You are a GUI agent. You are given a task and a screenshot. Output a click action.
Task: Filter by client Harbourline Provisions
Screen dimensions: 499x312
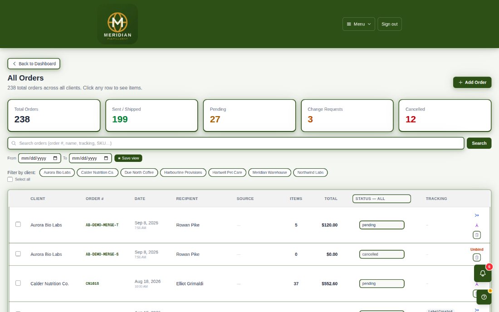point(183,172)
